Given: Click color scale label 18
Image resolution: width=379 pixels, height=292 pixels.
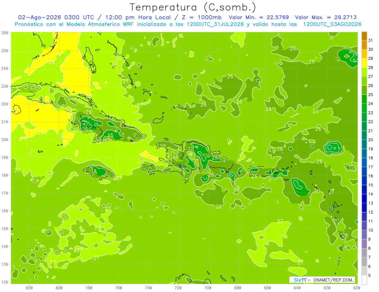Looking at the screenshot, I should pos(371,157).
